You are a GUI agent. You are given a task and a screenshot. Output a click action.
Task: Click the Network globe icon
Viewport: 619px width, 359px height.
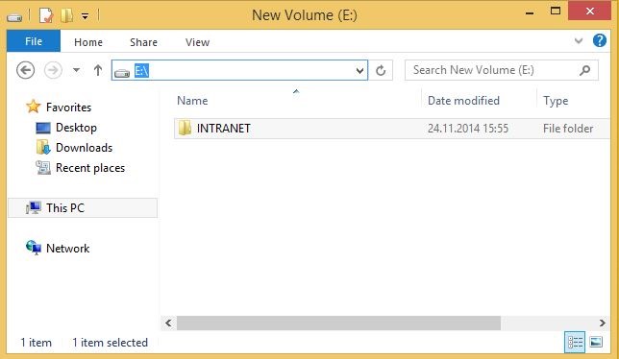pos(33,248)
